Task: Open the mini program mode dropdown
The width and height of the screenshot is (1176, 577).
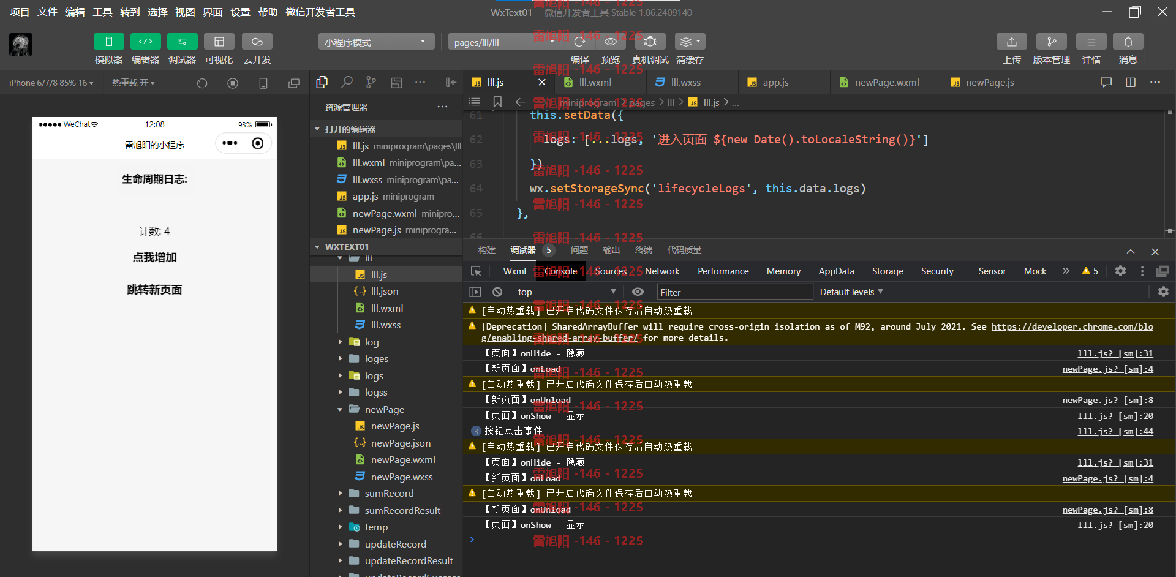Action: point(376,42)
